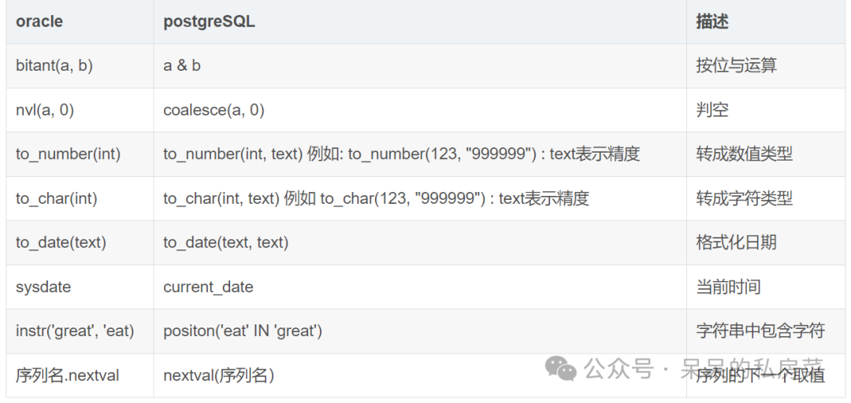The height and width of the screenshot is (403, 851).
Task: Click the "nvl(a, 0)" cell
Action: pos(45,110)
